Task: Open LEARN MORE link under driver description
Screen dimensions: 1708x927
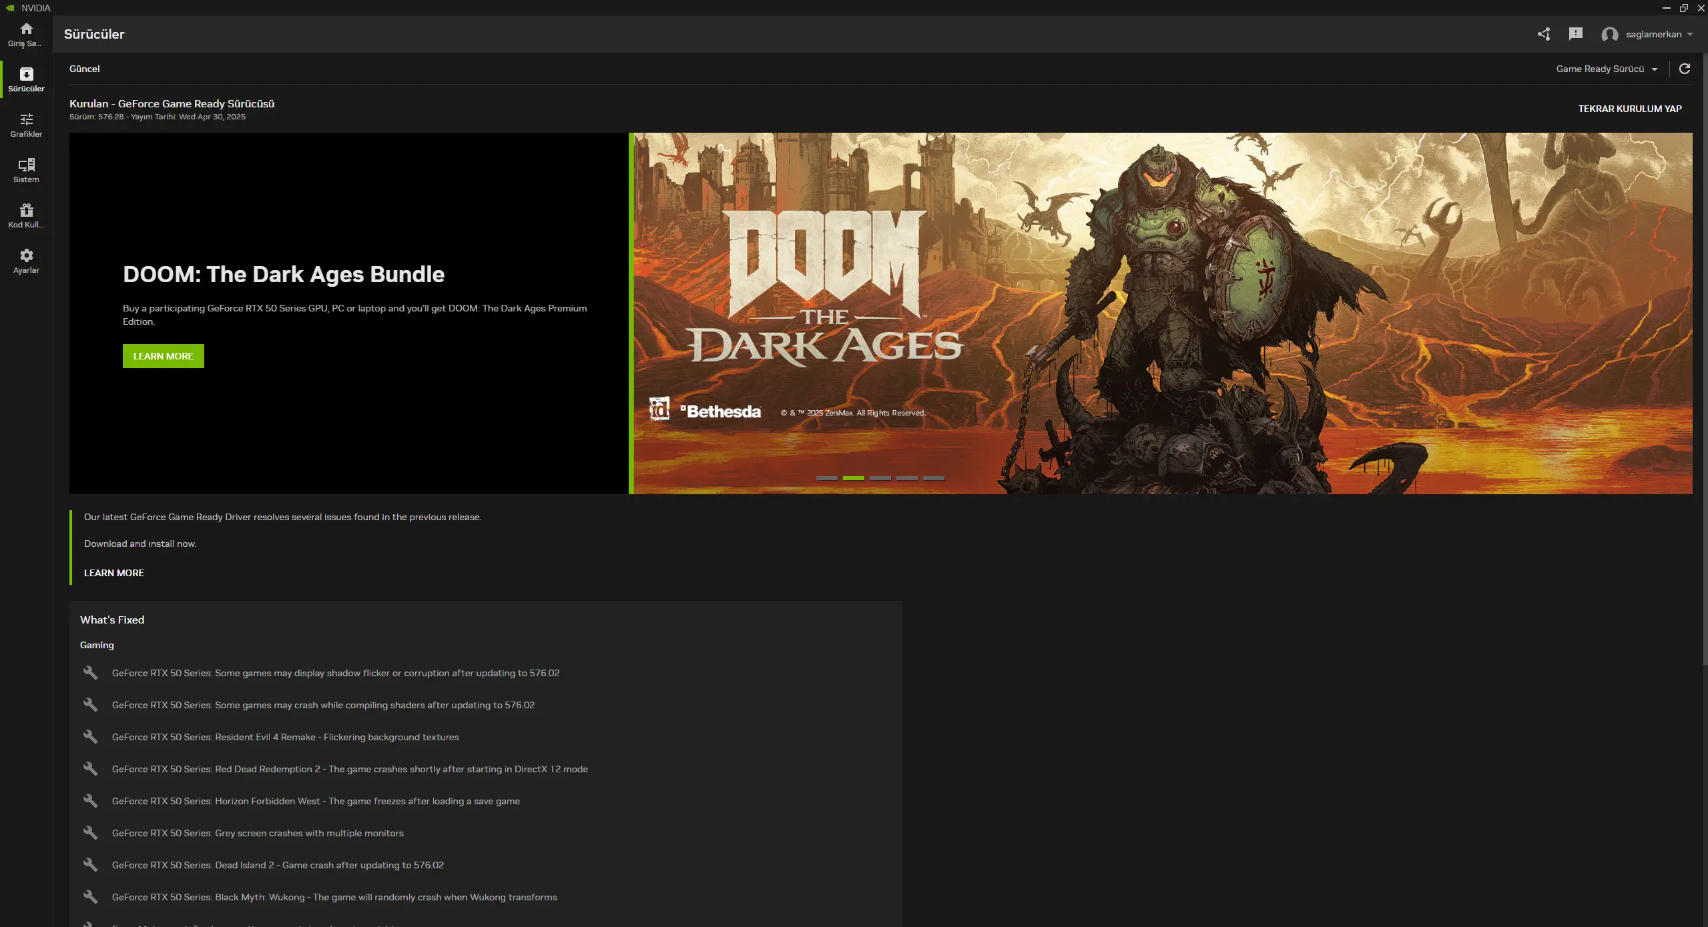Action: [114, 573]
